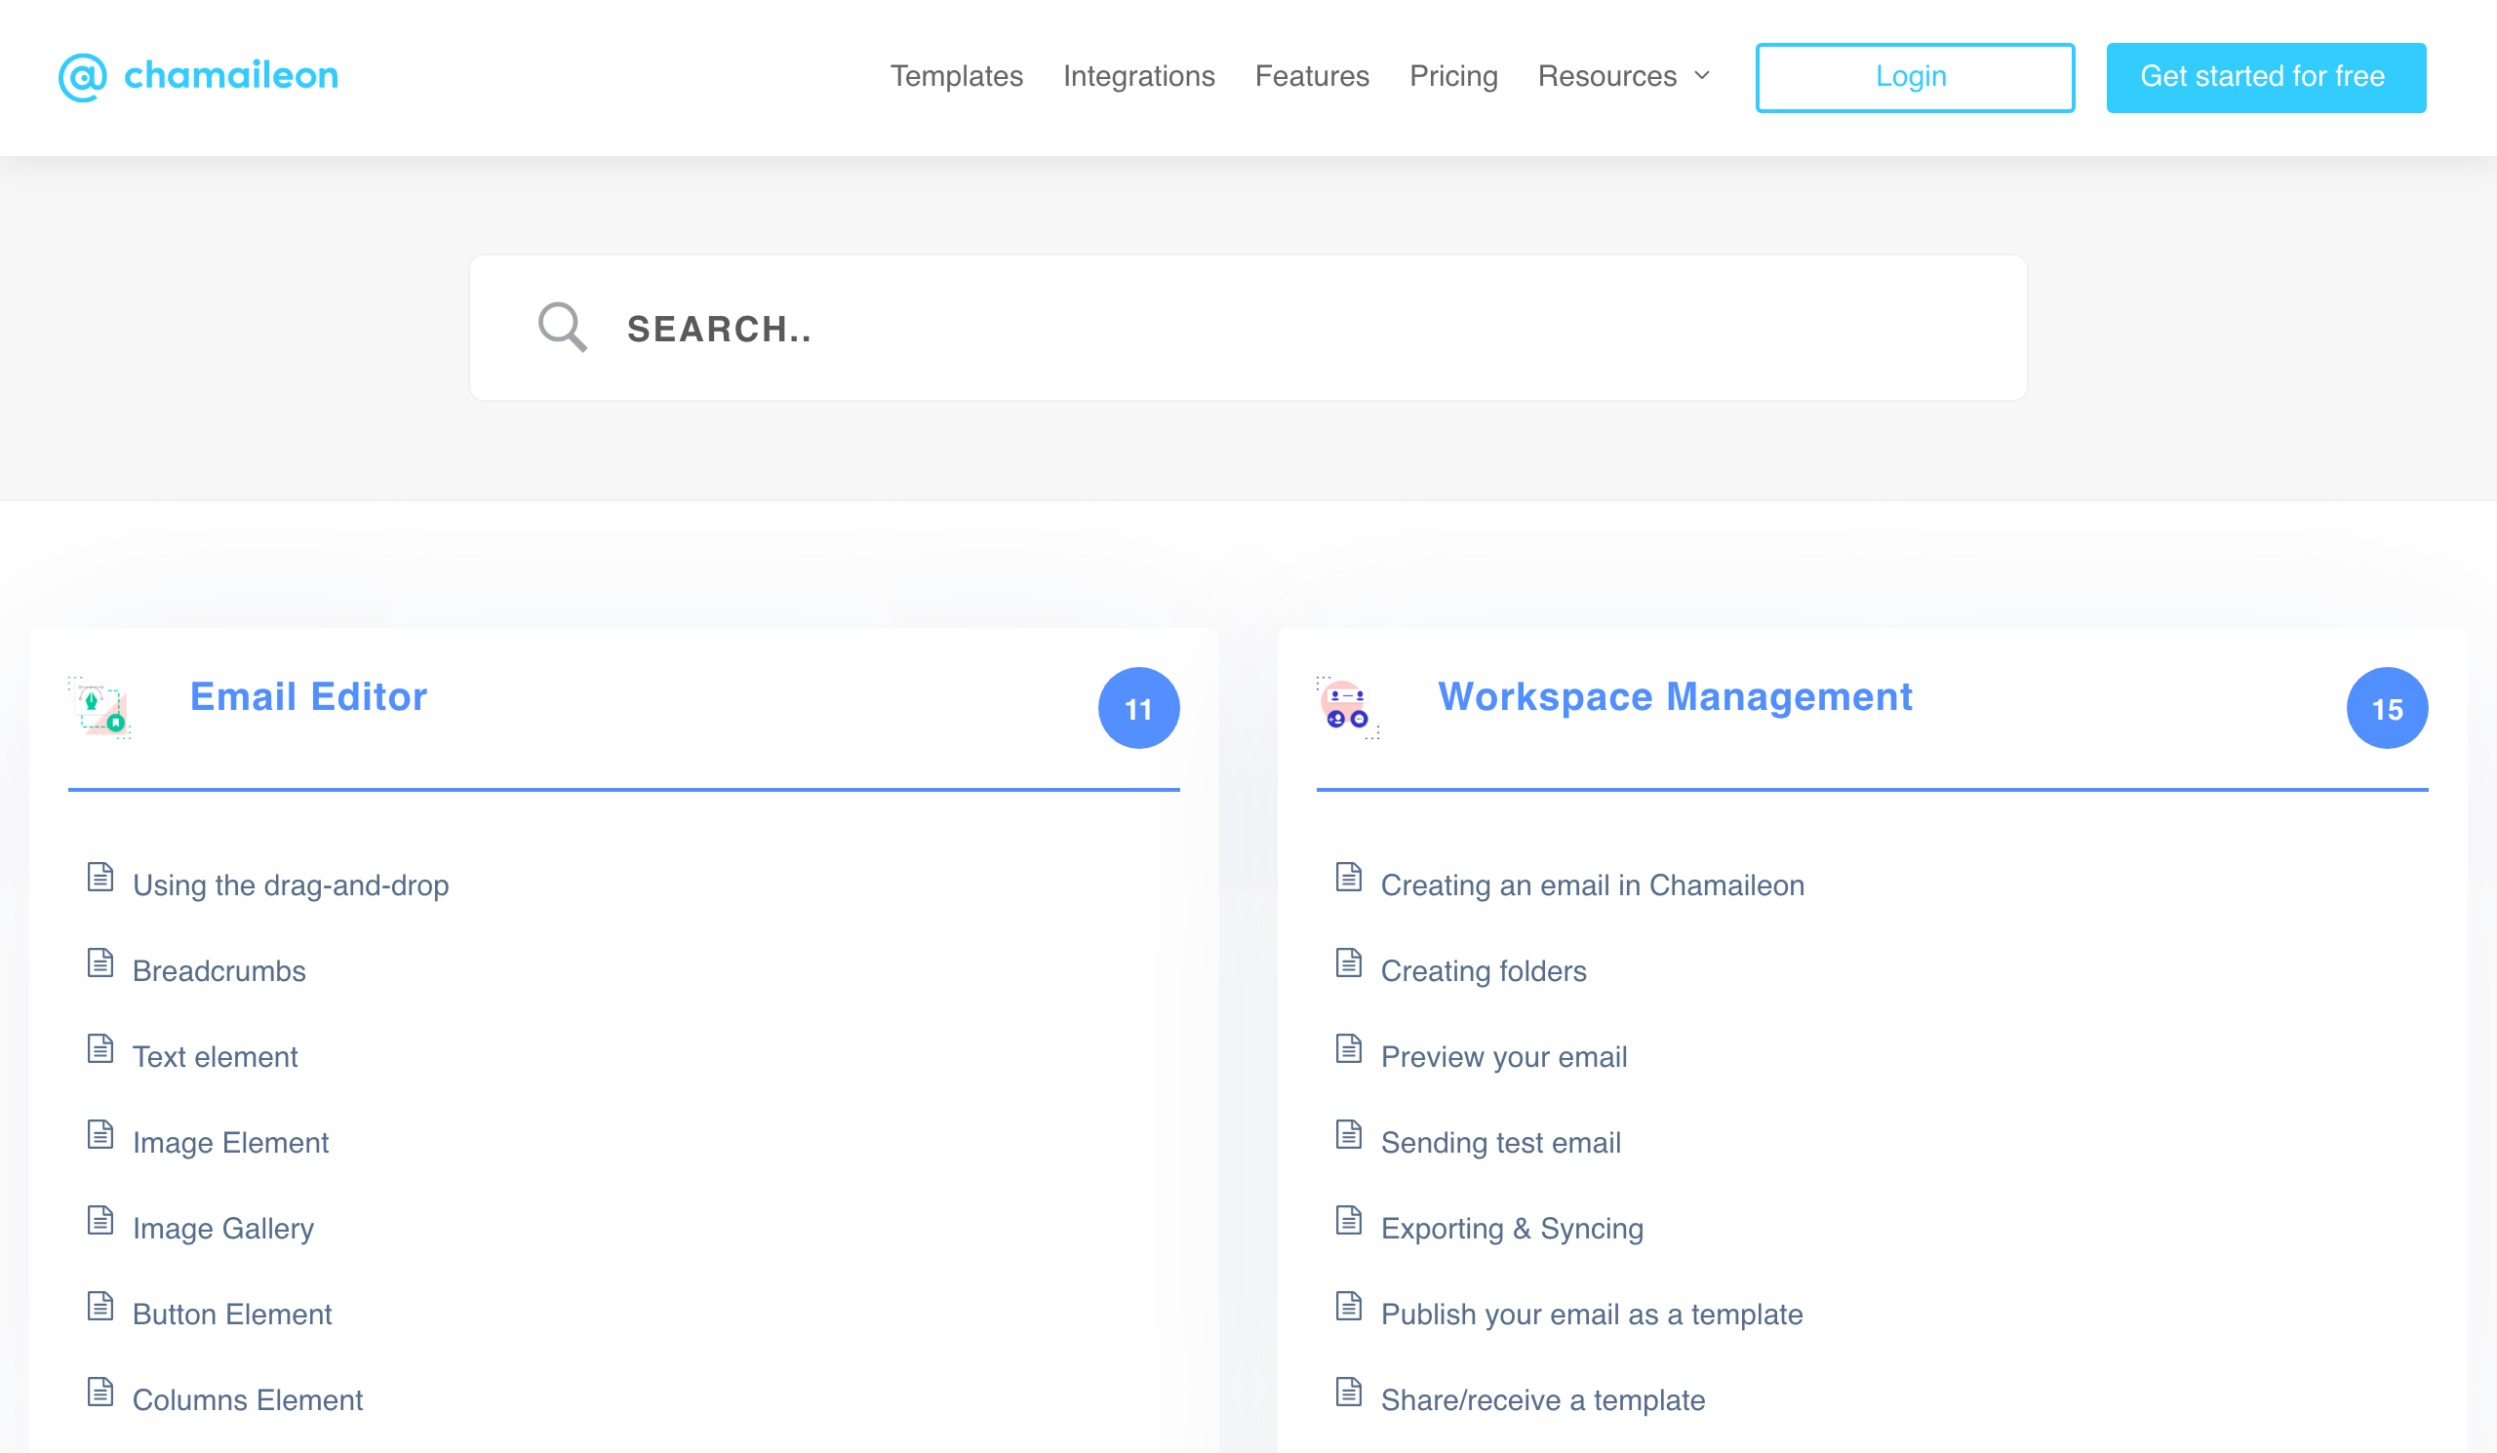The image size is (2497, 1453).
Task: Expand the Resources dropdown chevron
Action: pyautogui.click(x=1702, y=76)
